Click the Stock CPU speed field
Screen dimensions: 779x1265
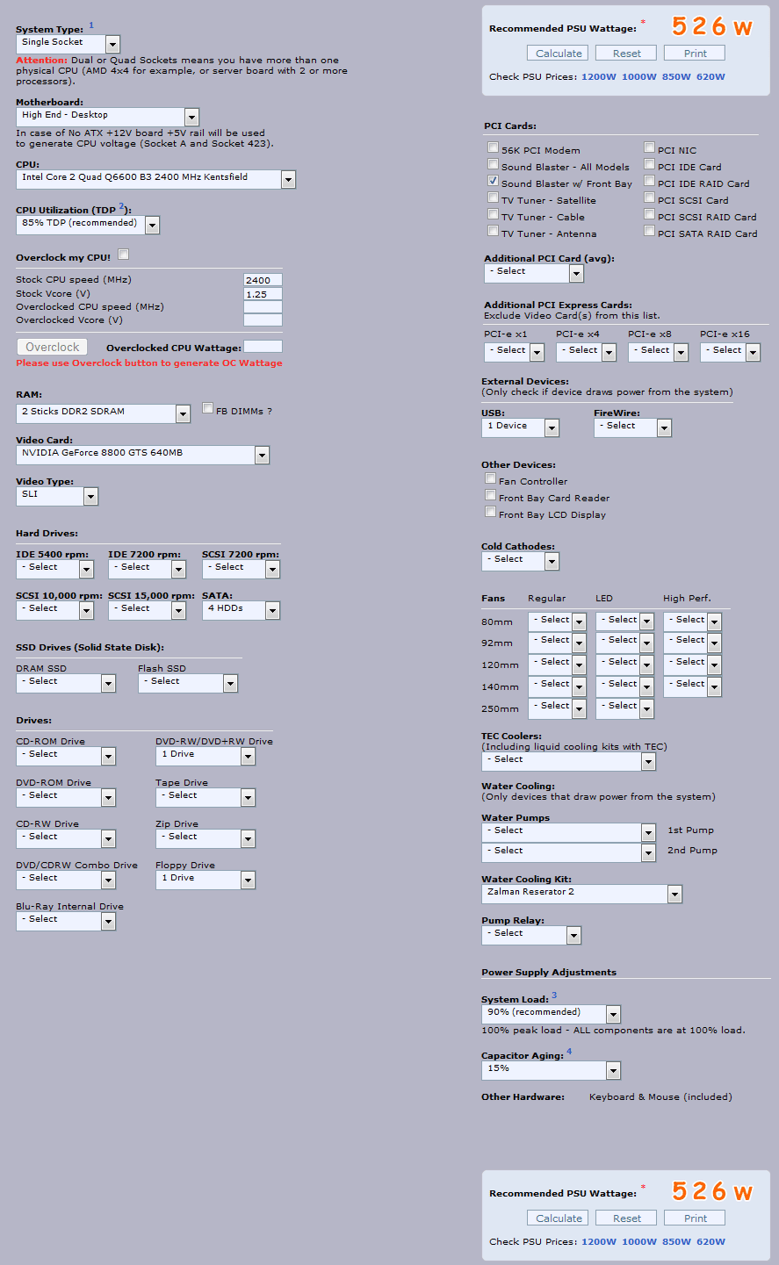click(x=263, y=280)
